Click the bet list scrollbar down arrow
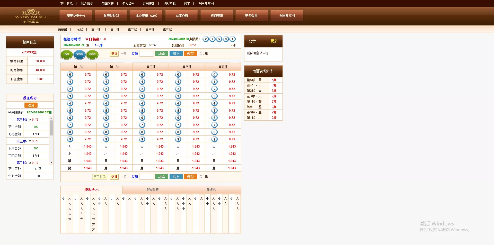This screenshot has width=494, height=245. [51, 162]
